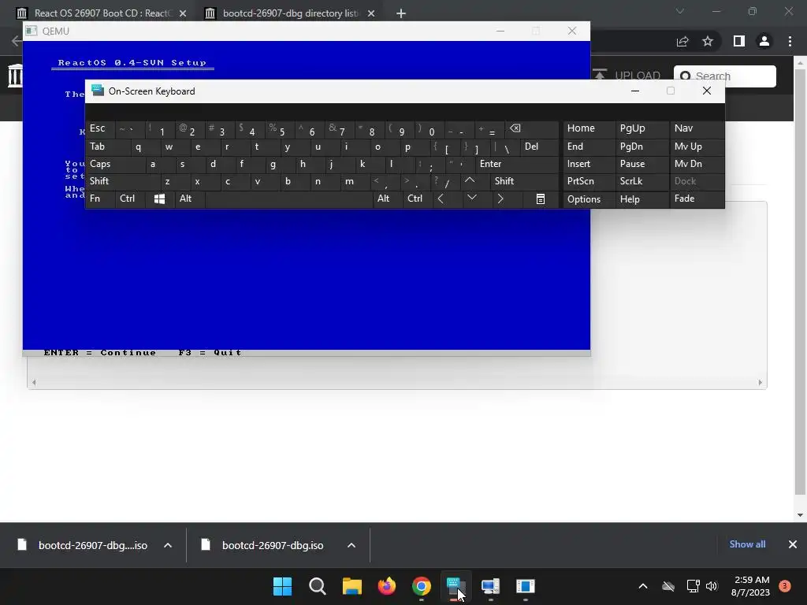Open Chrome three-dot menu
This screenshot has height=605, width=807.
pyautogui.click(x=790, y=41)
